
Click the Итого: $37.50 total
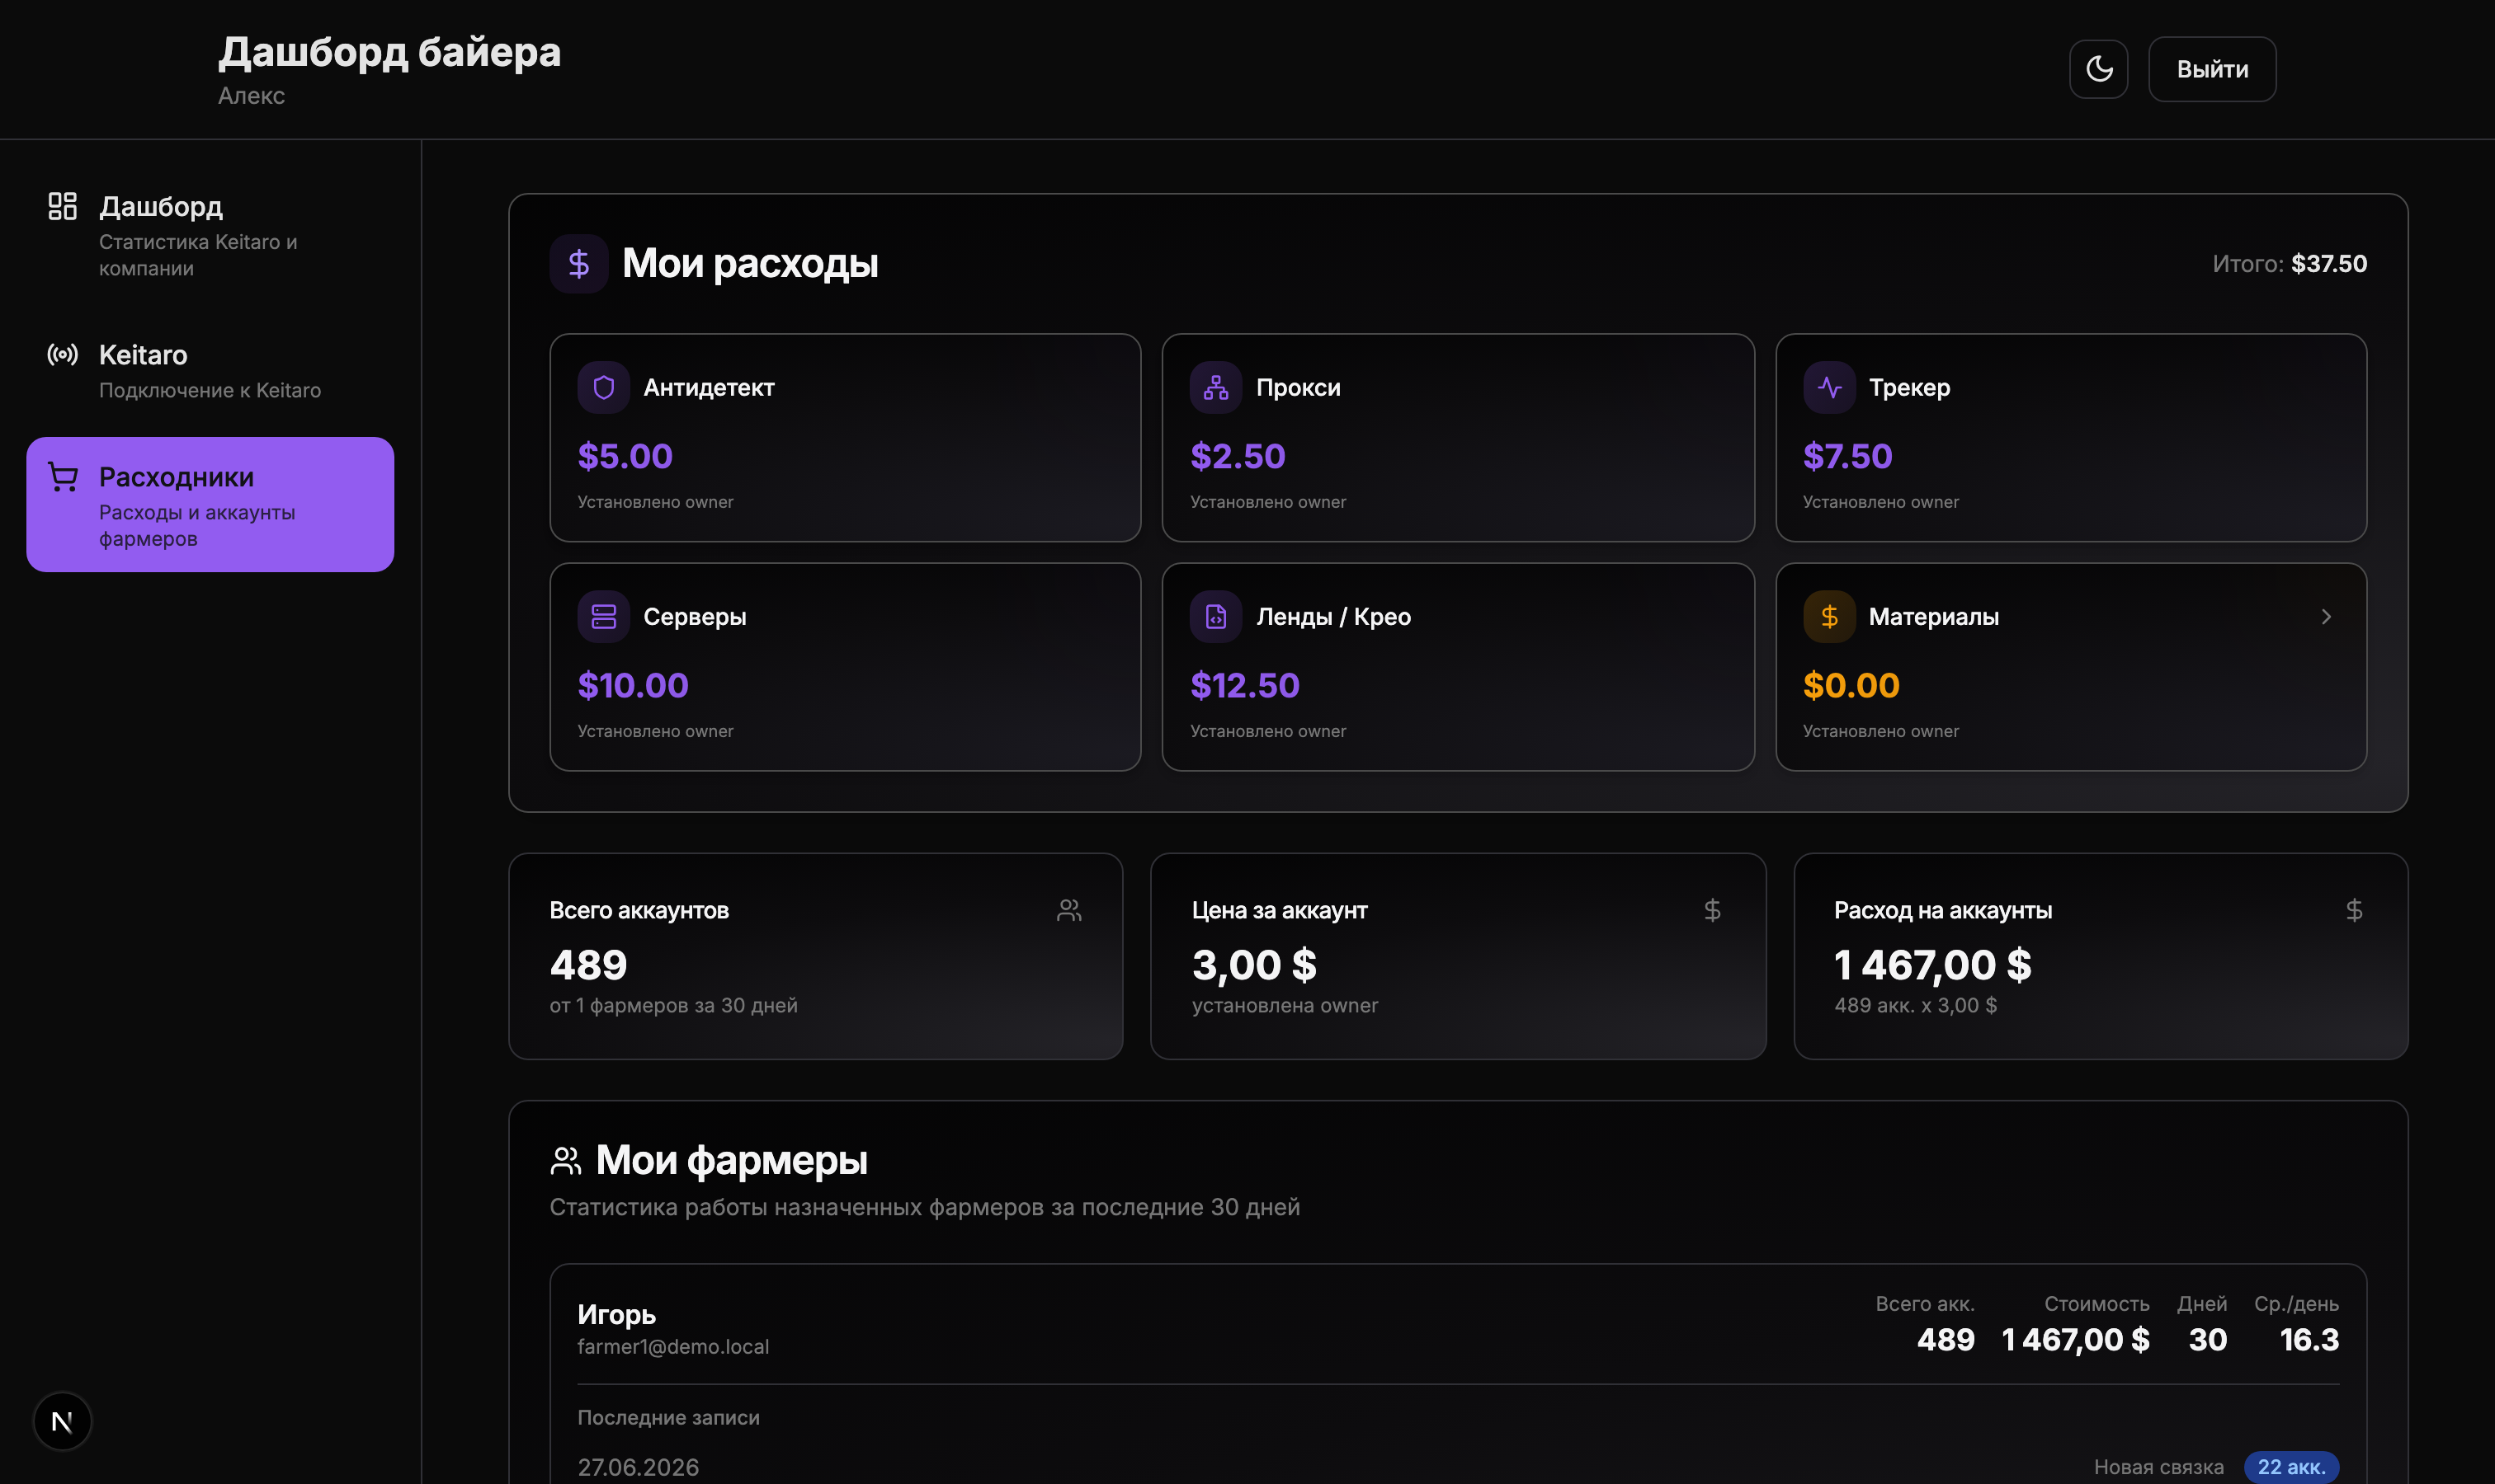pos(2290,264)
